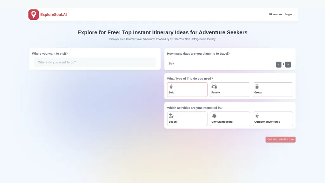
Task: Open the Itineraries menu item
Action: (x=276, y=14)
